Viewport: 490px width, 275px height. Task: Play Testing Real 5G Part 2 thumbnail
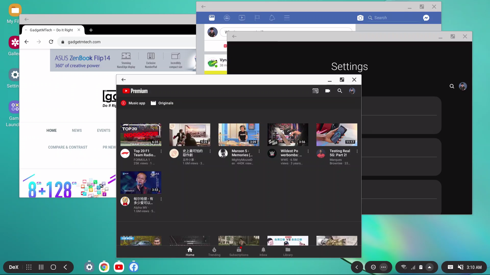pos(337,135)
